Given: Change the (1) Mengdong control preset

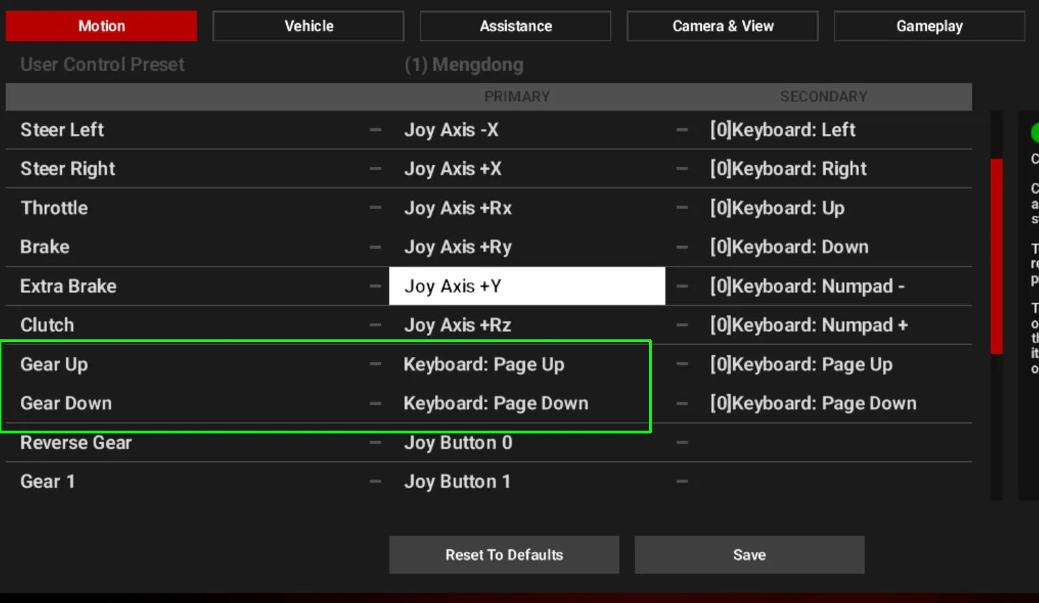Looking at the screenshot, I should 464,65.
